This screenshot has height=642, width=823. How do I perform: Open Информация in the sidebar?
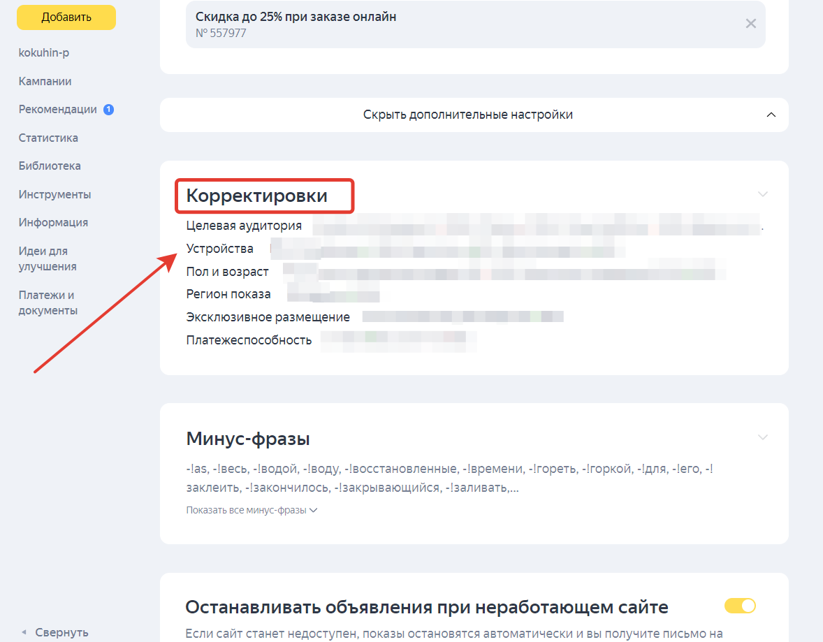coord(53,222)
